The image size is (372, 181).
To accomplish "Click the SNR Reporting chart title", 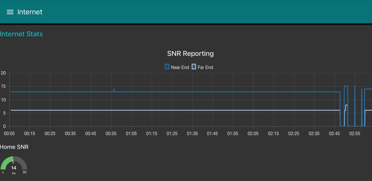I will [190, 54].
